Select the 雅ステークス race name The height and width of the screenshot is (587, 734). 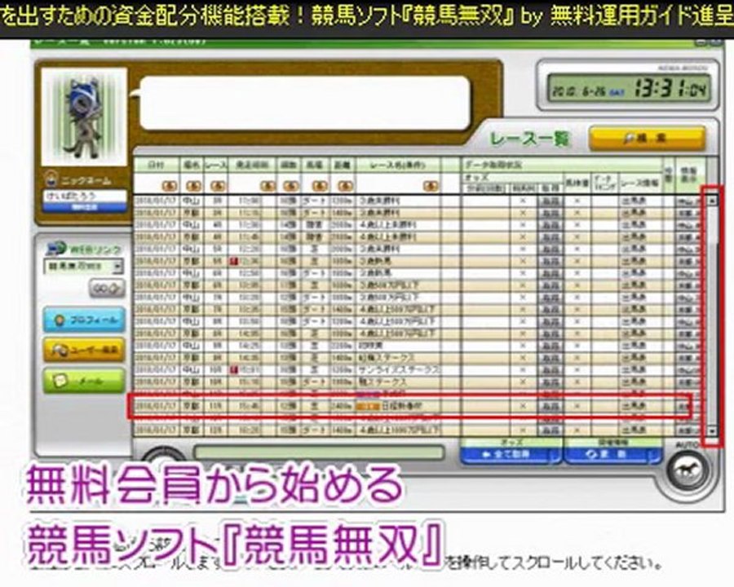(x=383, y=382)
